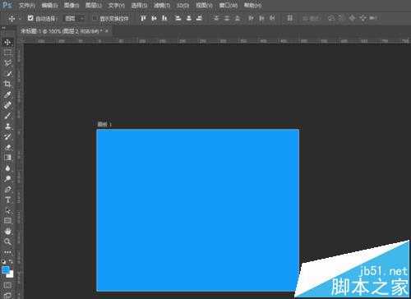This screenshot has width=411, height=299.
Task: Toggle the auto-select checkbox
Action: tap(30, 18)
